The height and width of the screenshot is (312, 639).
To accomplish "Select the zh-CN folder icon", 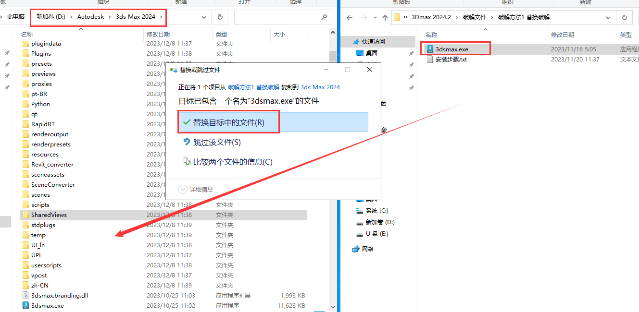I will (x=26, y=285).
